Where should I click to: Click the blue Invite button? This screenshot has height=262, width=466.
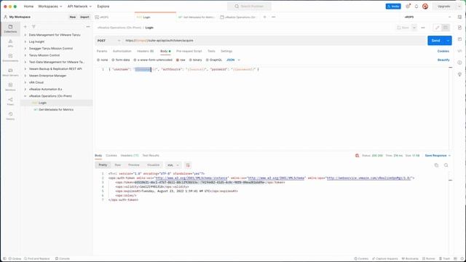pos(393,7)
